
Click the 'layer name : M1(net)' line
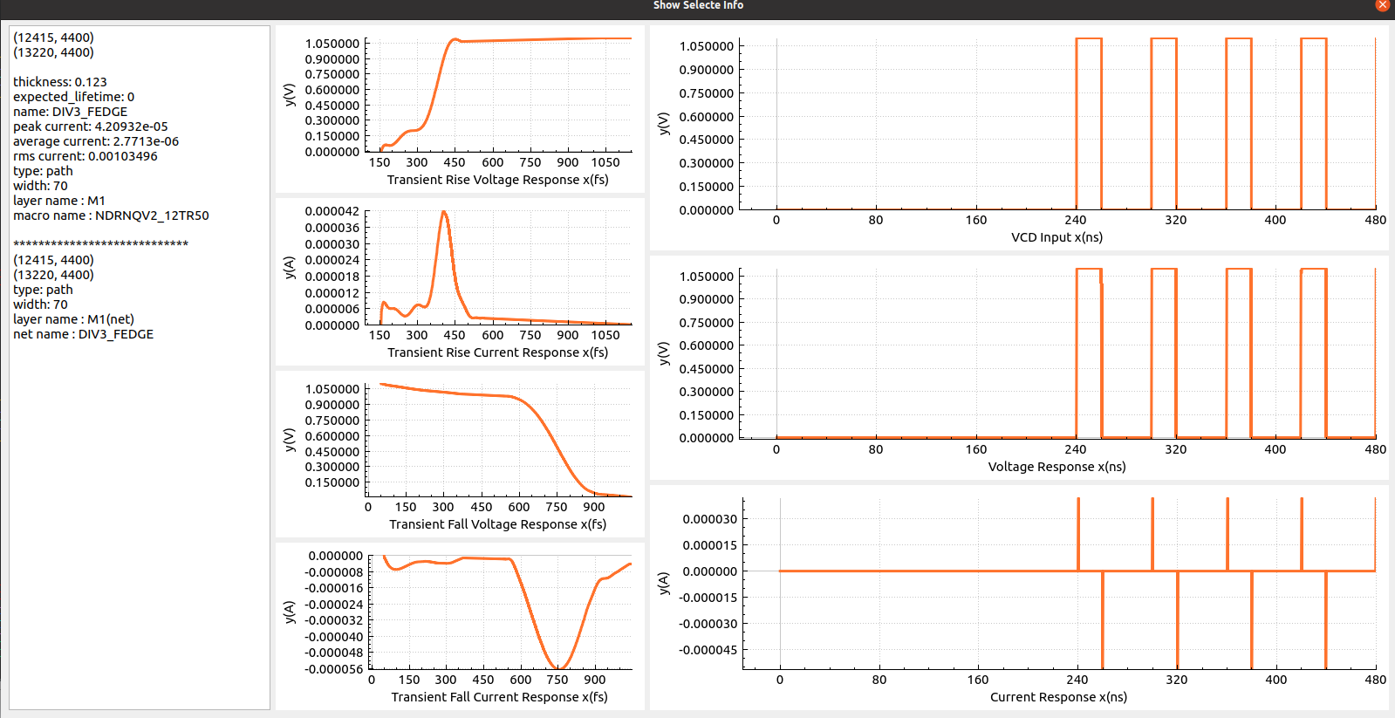point(73,319)
